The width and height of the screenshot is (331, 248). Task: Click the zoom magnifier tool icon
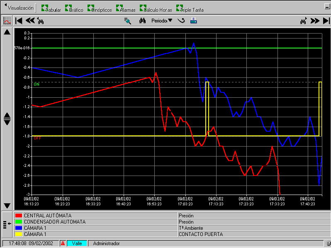(x=128, y=21)
